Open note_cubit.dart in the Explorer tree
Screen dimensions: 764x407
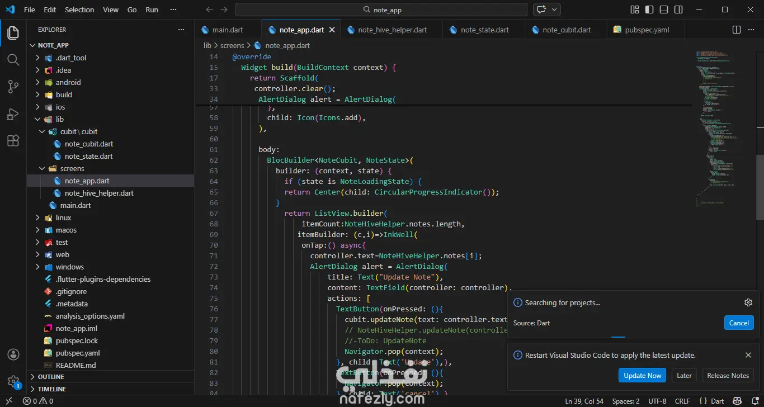pos(88,144)
